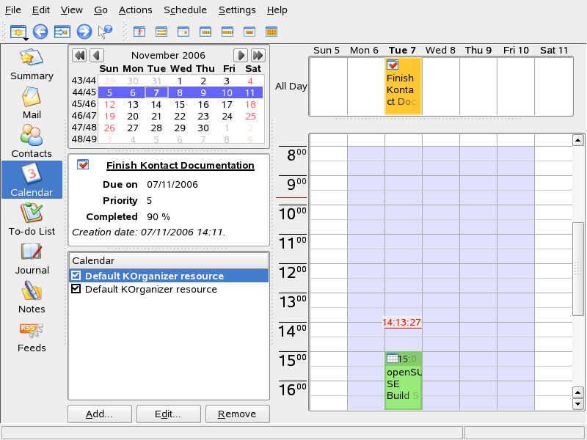Switch to the single Day view icon
Screen dimensions: 587x440
(x=183, y=32)
